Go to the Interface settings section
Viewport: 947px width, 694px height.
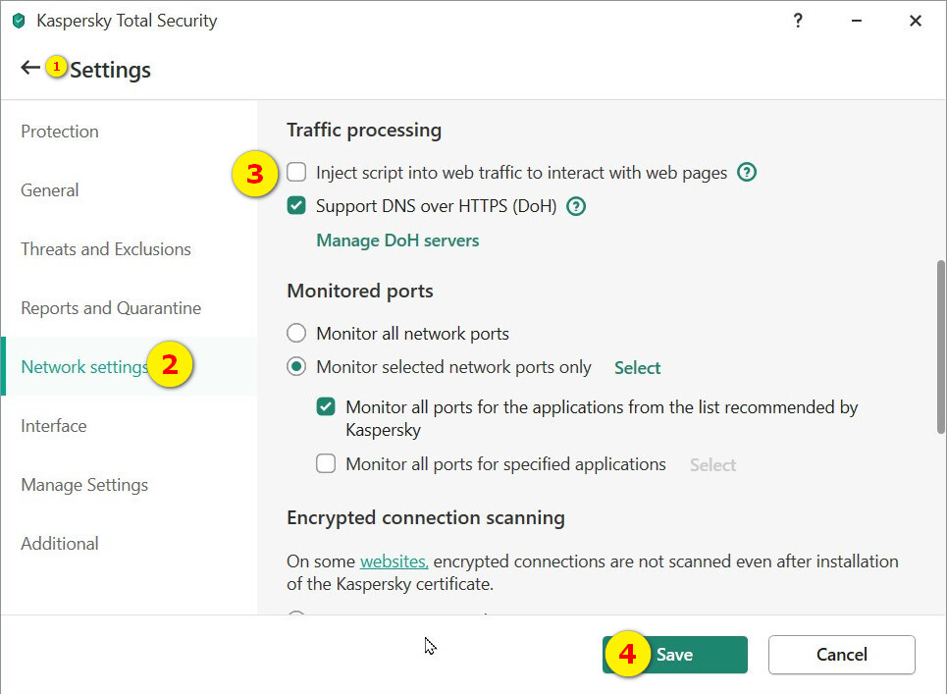coord(54,426)
